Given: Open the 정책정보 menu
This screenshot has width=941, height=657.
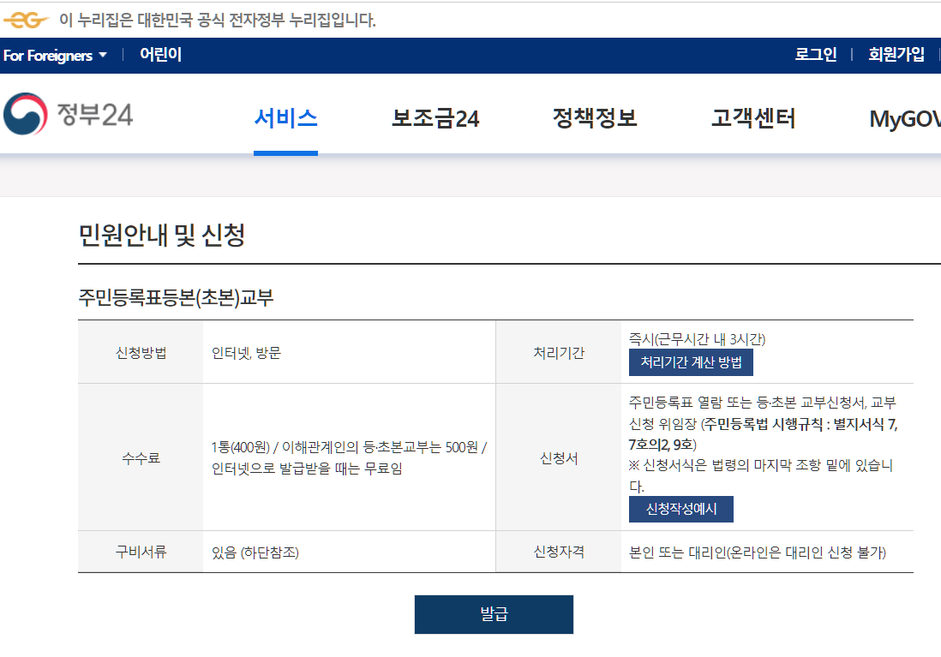Looking at the screenshot, I should point(594,118).
